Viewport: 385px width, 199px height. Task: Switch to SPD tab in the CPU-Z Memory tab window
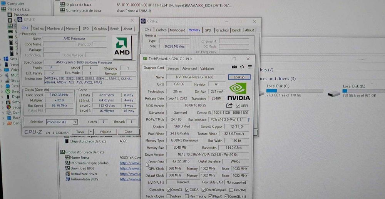pos(208,30)
